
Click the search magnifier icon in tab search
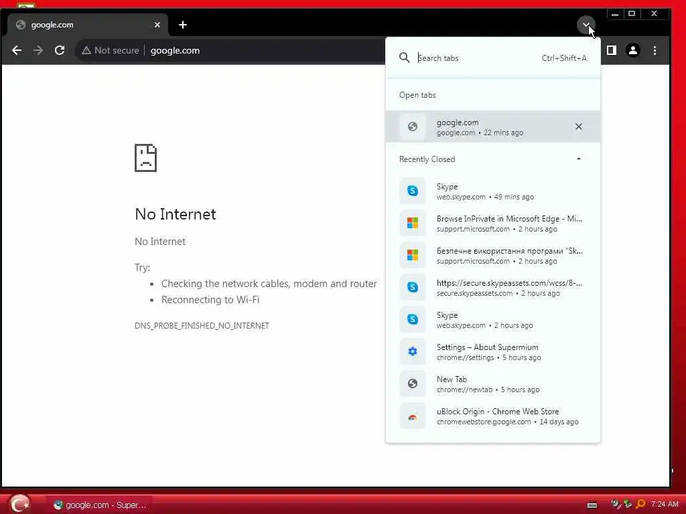(404, 58)
